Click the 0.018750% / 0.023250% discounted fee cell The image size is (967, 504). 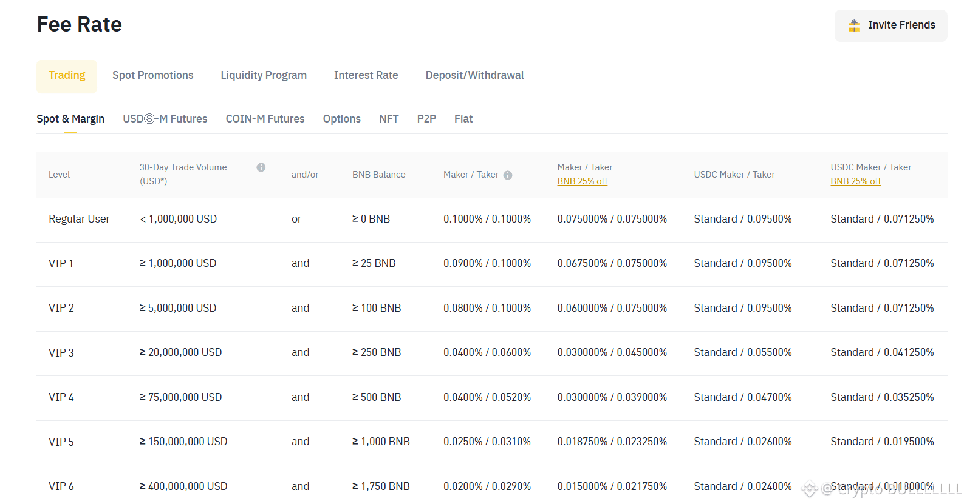[612, 442]
